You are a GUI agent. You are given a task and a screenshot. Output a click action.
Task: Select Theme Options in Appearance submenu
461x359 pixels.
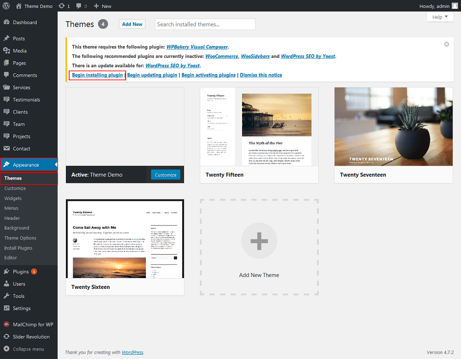pos(20,238)
